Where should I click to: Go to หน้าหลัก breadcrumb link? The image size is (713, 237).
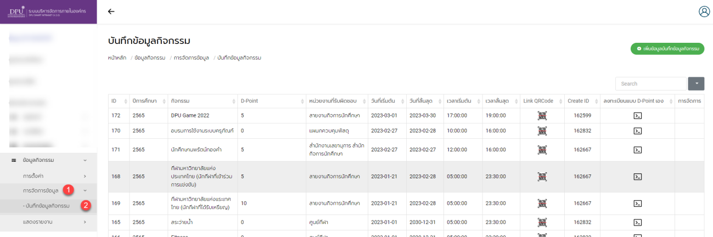117,58
